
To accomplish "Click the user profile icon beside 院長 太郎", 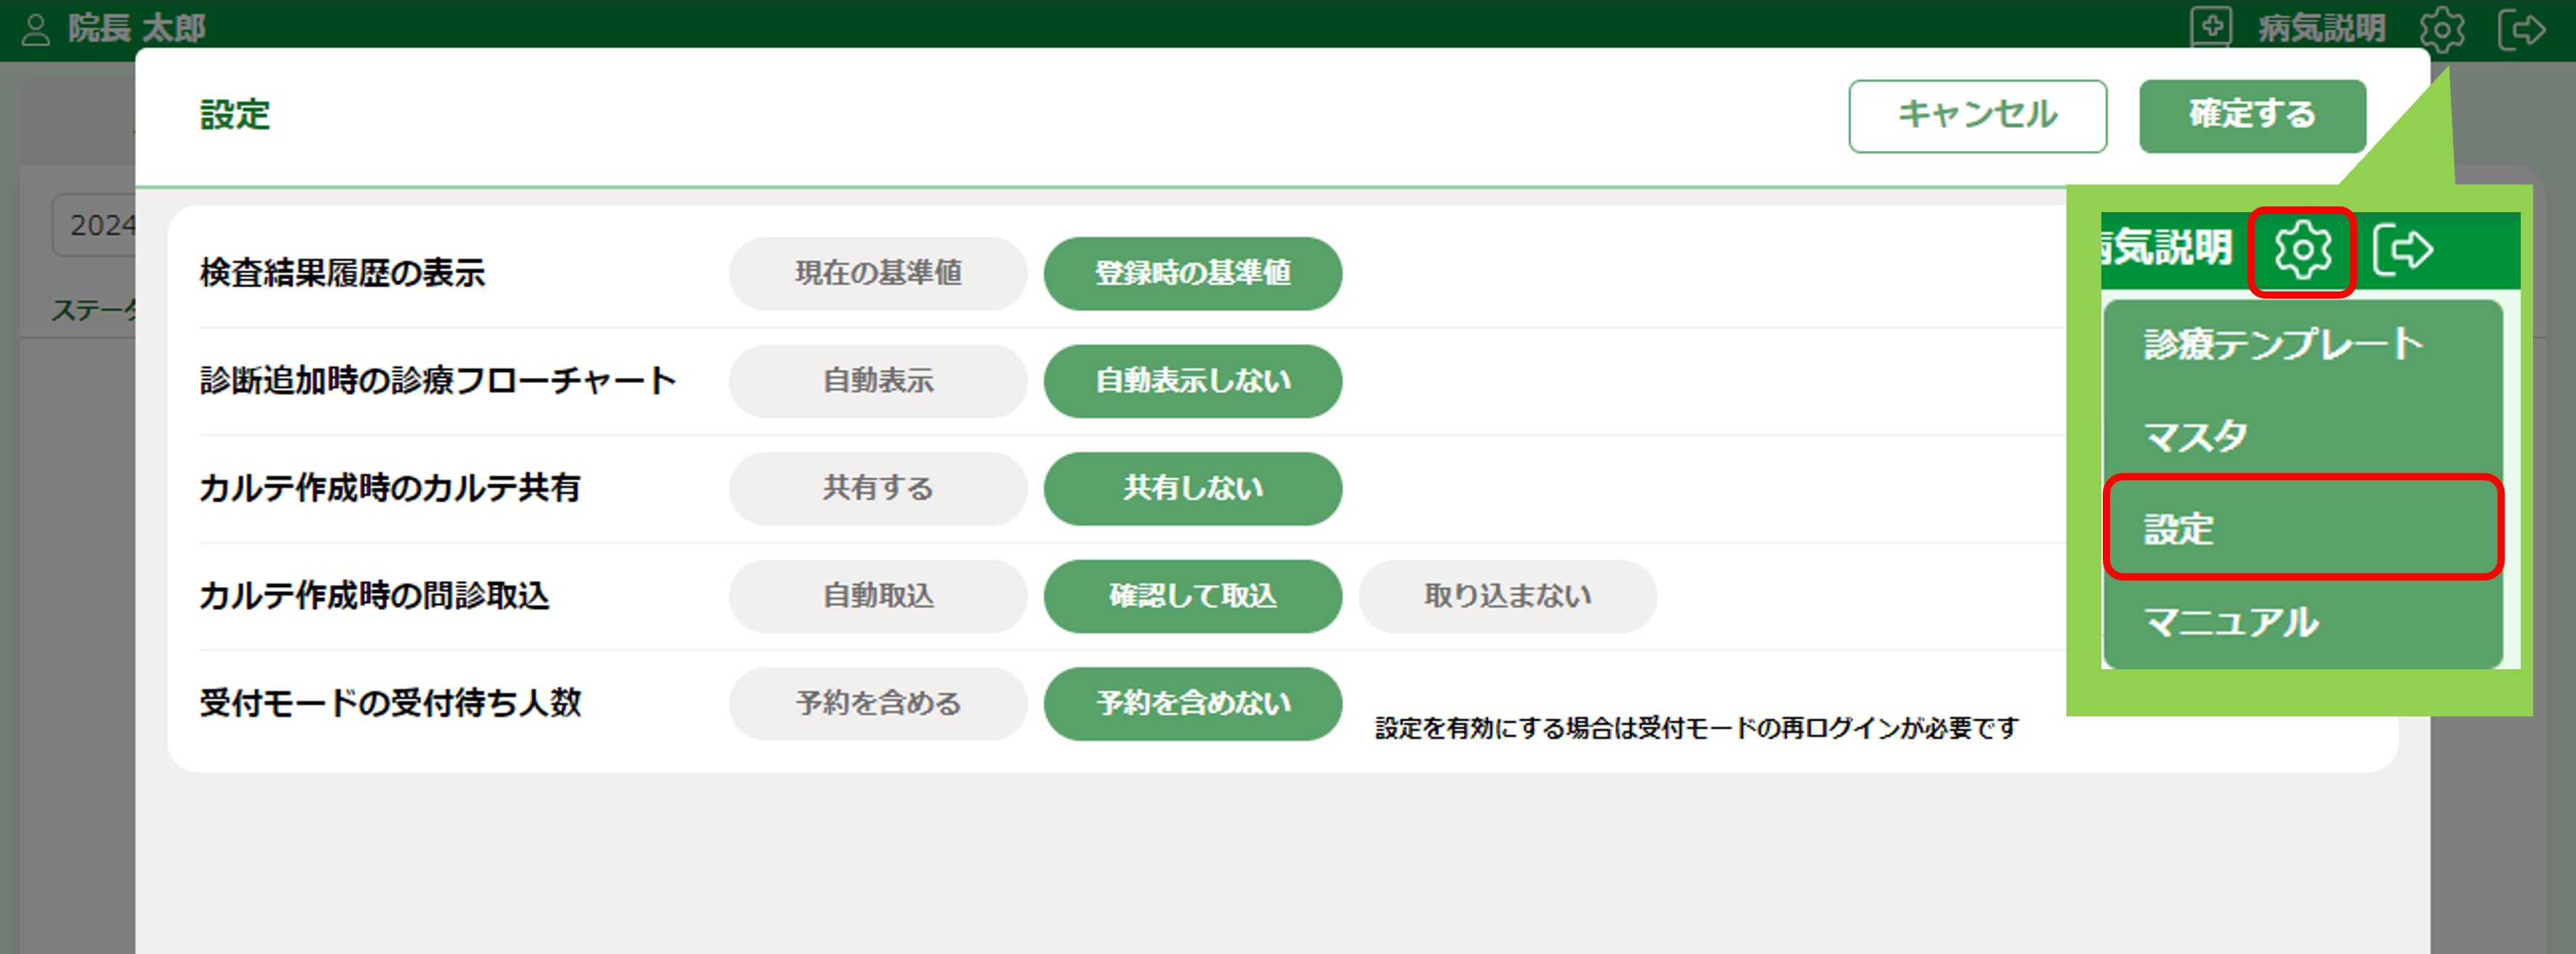I will 36,29.
